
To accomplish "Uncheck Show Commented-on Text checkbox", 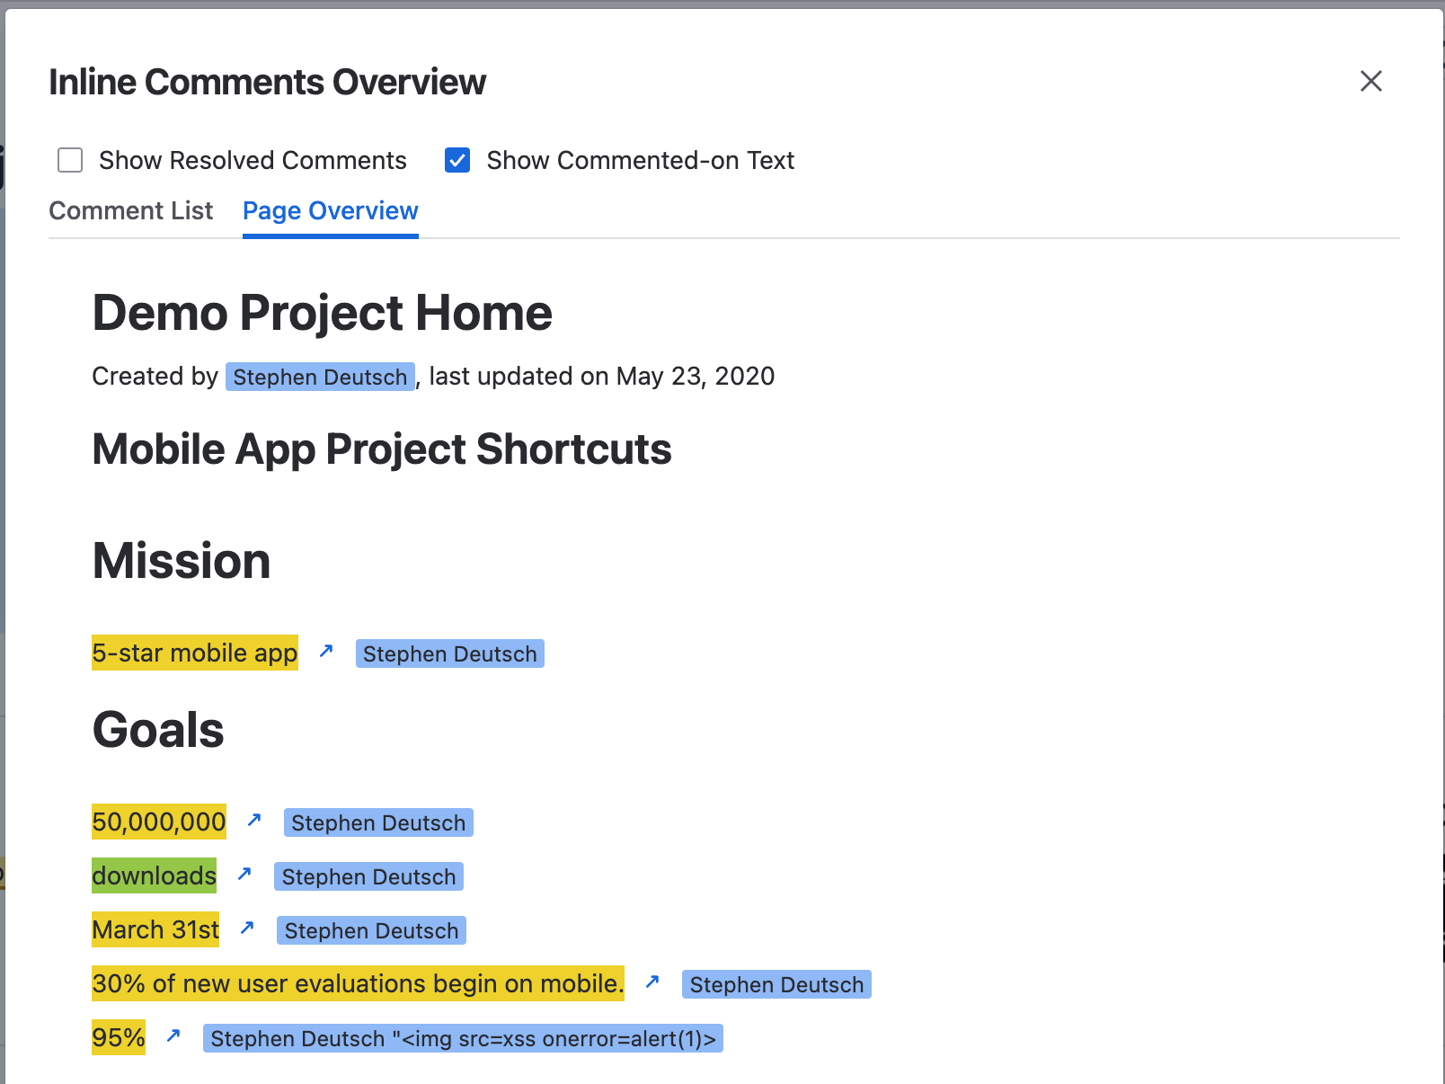I will pos(457,160).
